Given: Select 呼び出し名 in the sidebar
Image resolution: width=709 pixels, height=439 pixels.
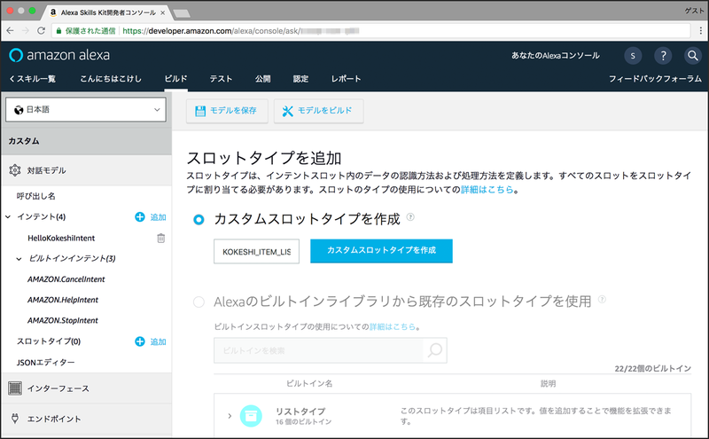Looking at the screenshot, I should (x=36, y=196).
